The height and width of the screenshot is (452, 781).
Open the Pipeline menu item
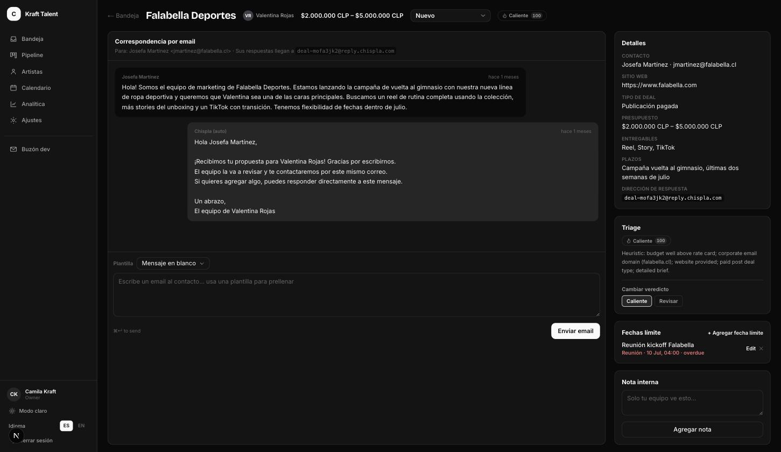coord(48,55)
